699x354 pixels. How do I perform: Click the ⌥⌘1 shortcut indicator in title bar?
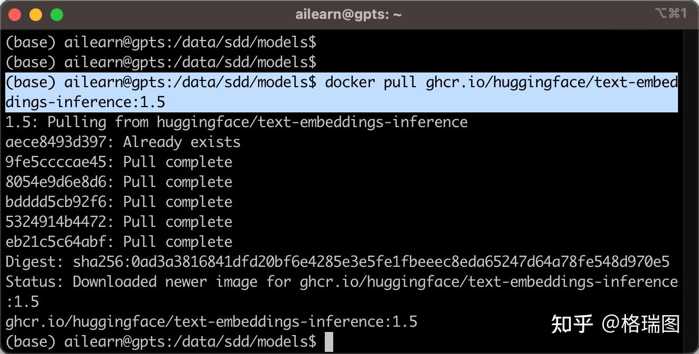[x=671, y=14]
